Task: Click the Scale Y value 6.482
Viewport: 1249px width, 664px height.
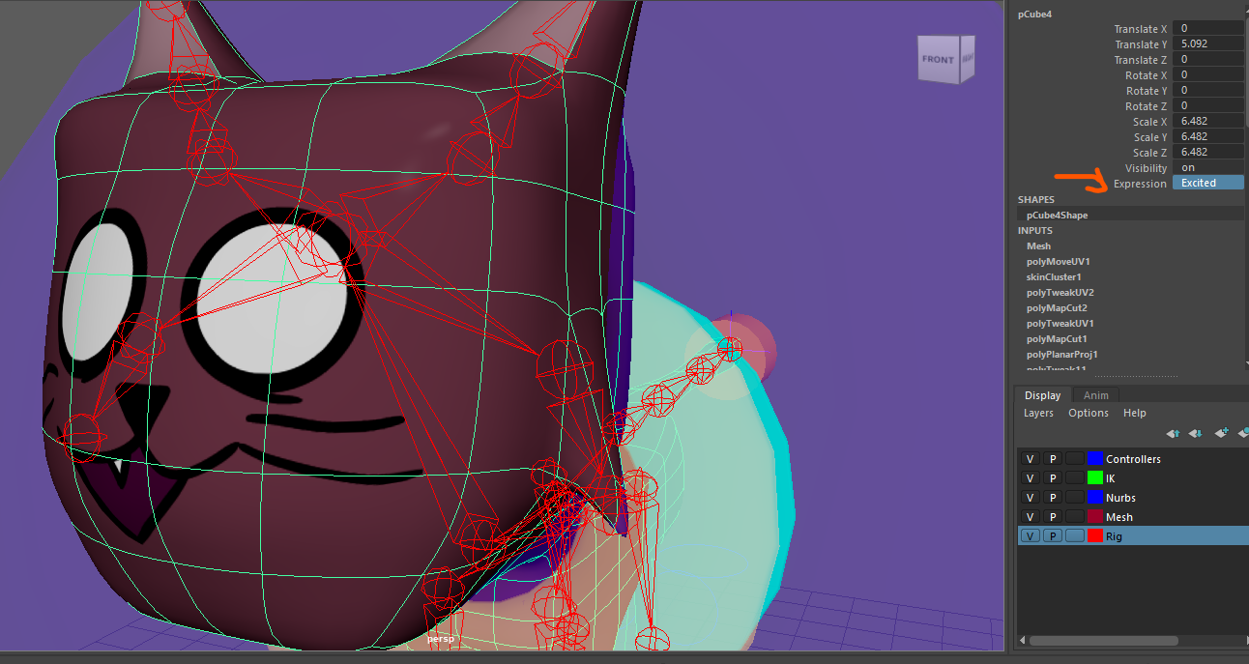Action: (x=1208, y=137)
